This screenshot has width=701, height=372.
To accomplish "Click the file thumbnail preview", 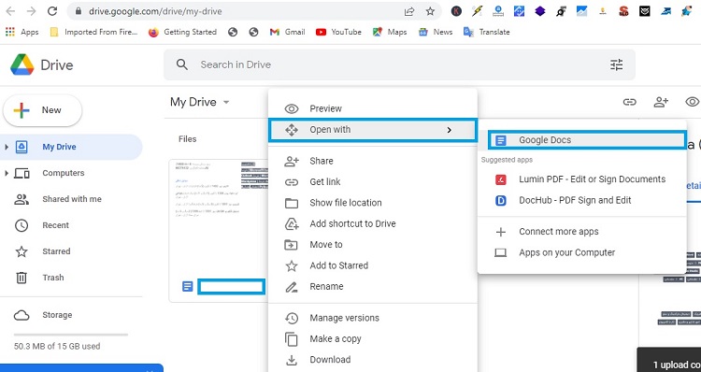I will coord(219,217).
